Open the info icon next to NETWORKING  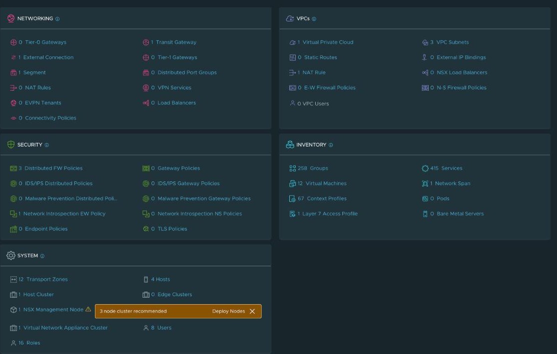[57, 19]
